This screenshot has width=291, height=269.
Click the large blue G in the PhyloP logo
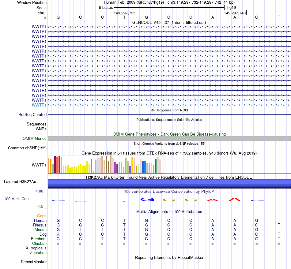point(147,200)
